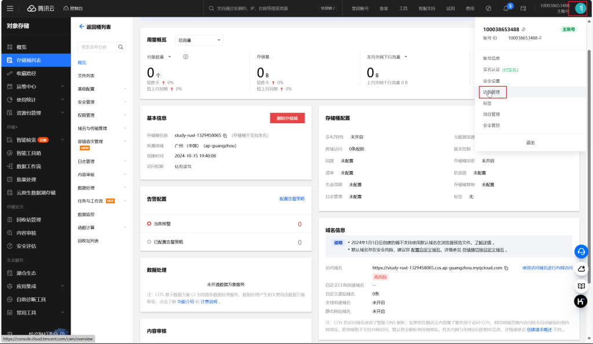This screenshot has height=344, width=593.
Task: Select 安全设置 in the account menu
Action: (x=491, y=81)
